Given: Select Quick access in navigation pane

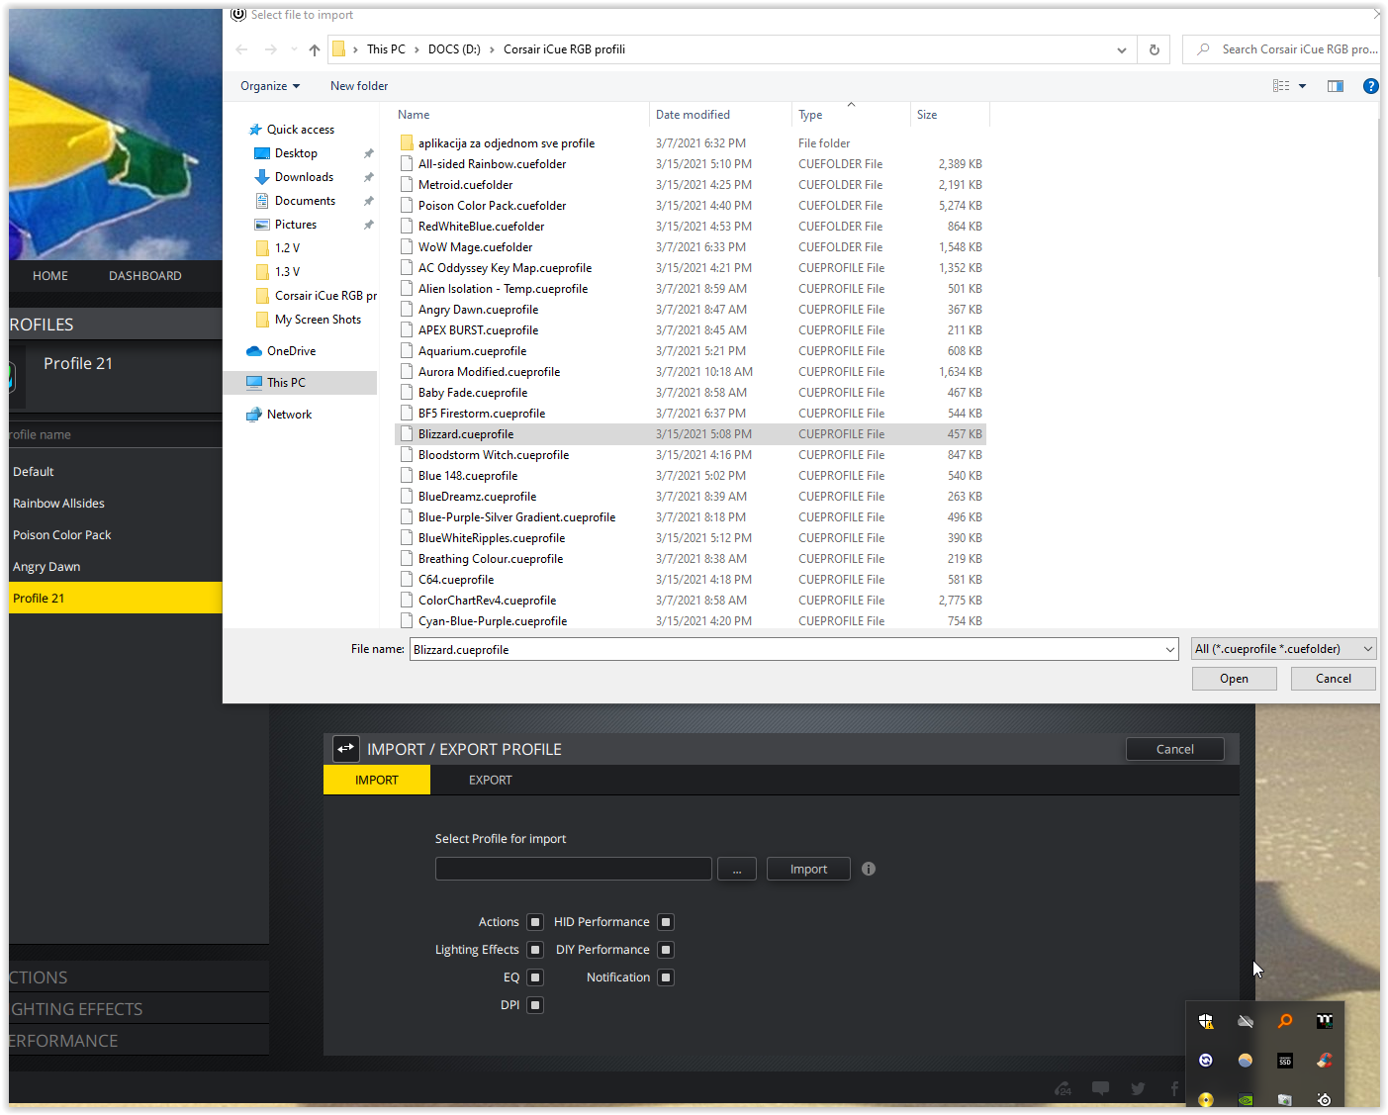Looking at the screenshot, I should (301, 130).
